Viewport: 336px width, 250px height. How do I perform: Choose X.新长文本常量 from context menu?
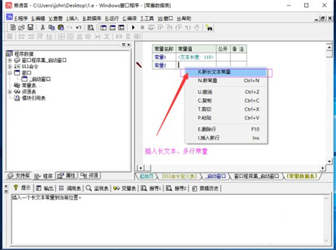(x=226, y=72)
